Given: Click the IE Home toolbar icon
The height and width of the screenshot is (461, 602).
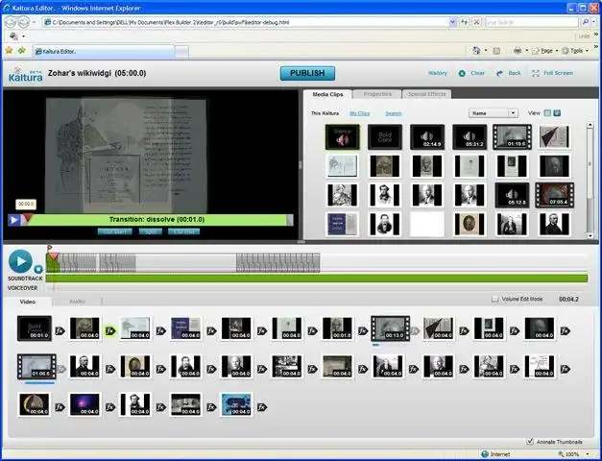Looking at the screenshot, I should (x=476, y=50).
